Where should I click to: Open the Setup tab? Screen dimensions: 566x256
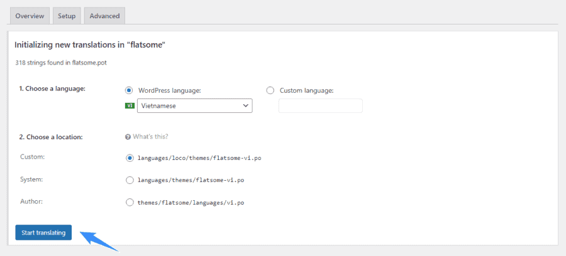[x=67, y=16]
